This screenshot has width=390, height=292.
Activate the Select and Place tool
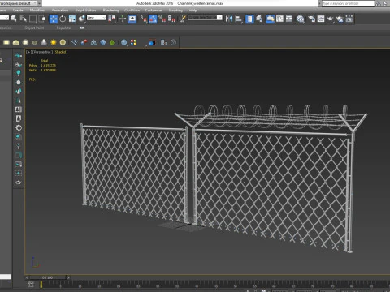[81, 19]
